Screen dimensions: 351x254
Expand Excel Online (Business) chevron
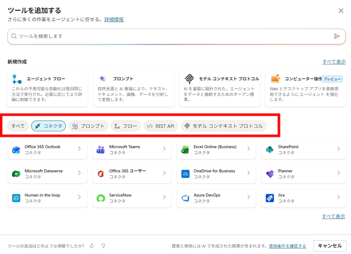click(x=248, y=149)
